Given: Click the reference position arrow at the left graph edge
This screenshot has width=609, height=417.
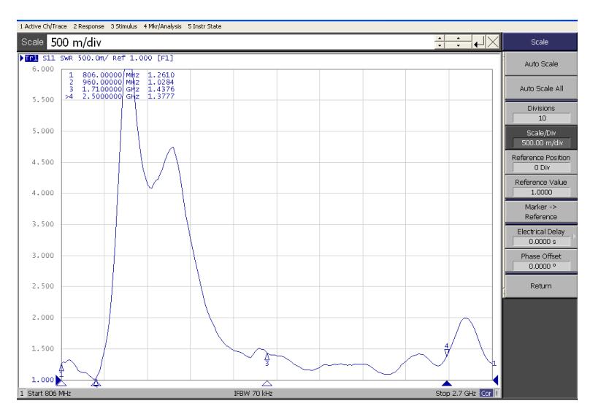Looking at the screenshot, I should 58,380.
